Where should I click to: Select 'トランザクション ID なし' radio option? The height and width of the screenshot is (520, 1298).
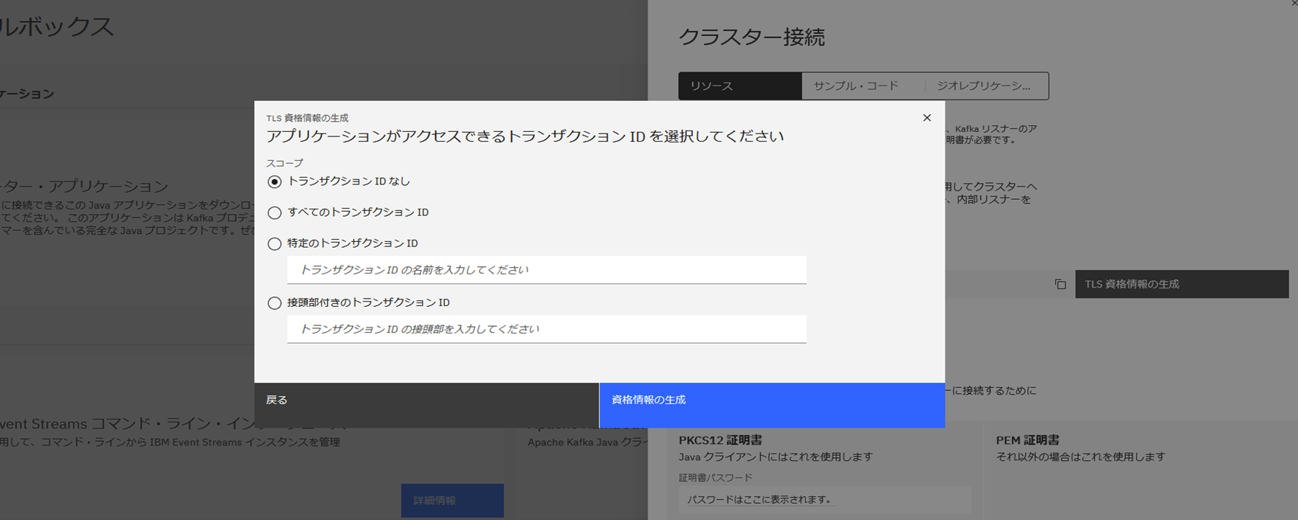click(x=275, y=181)
